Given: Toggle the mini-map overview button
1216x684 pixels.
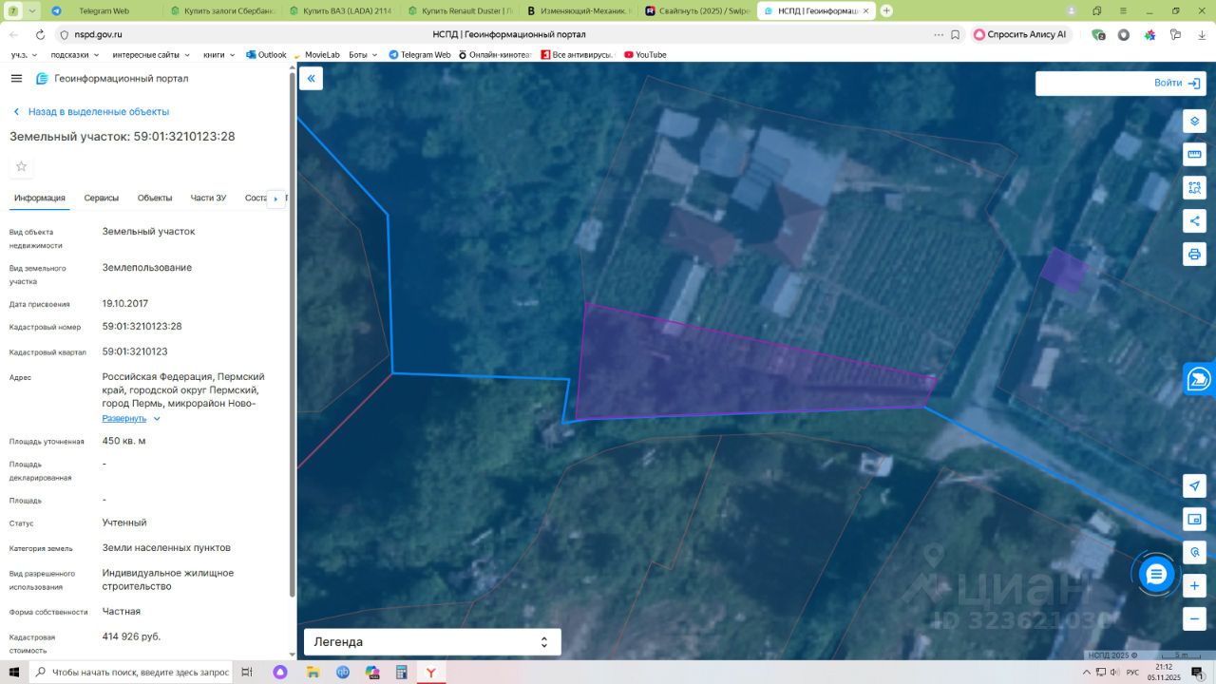Looking at the screenshot, I should click(x=1194, y=520).
